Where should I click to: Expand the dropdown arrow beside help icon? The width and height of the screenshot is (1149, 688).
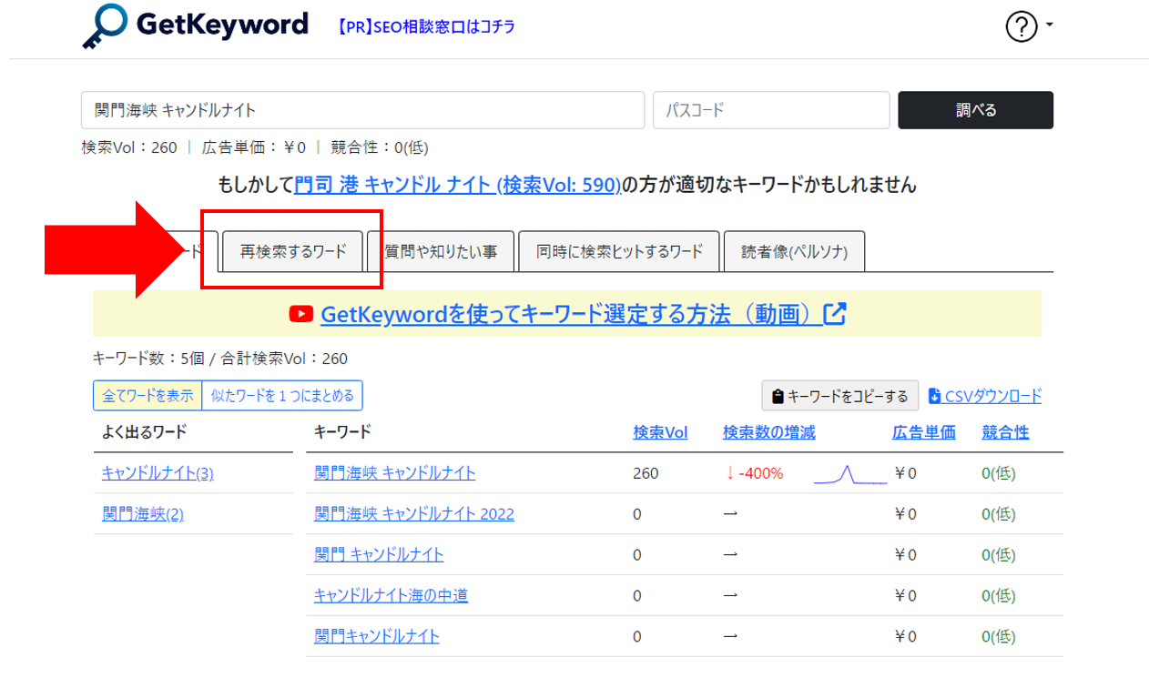pos(1049,25)
